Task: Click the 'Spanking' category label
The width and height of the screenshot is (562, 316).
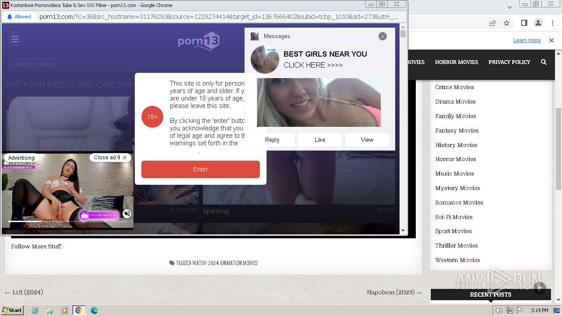Action: click(x=216, y=211)
